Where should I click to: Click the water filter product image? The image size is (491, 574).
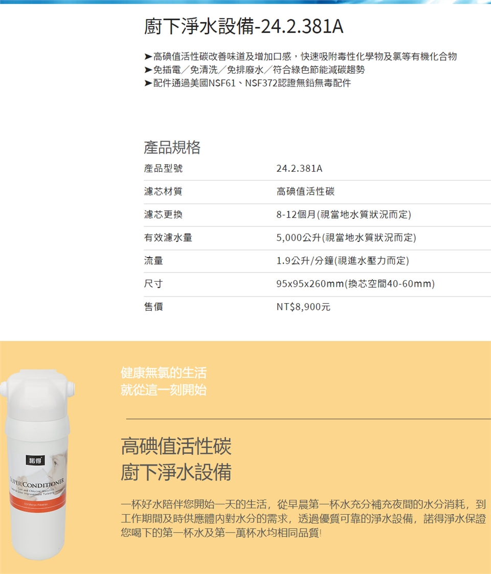[x=37, y=465]
